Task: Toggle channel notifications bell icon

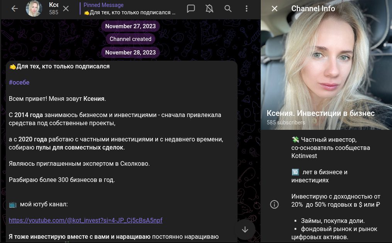Action: (x=209, y=9)
